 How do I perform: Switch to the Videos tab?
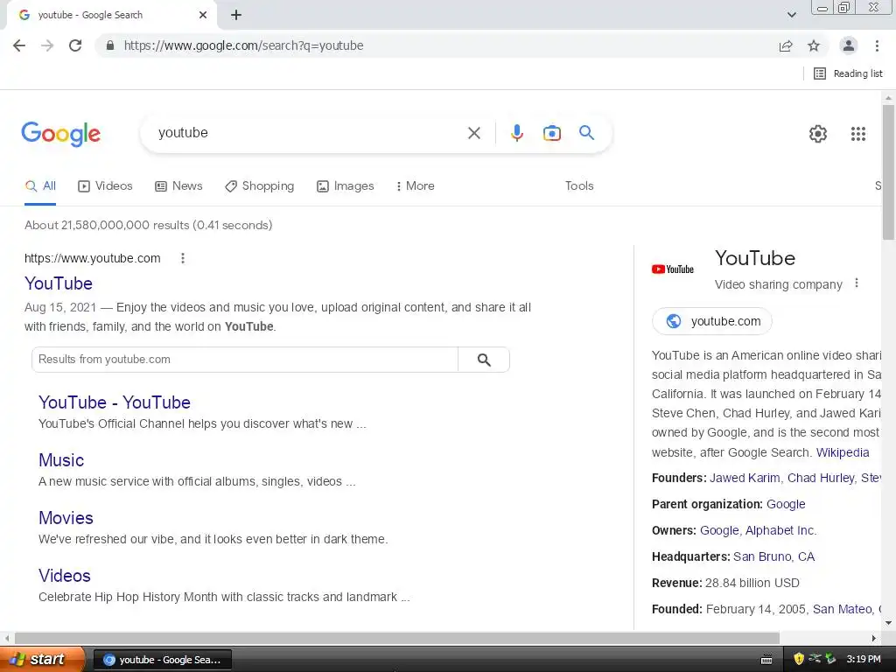[105, 185]
